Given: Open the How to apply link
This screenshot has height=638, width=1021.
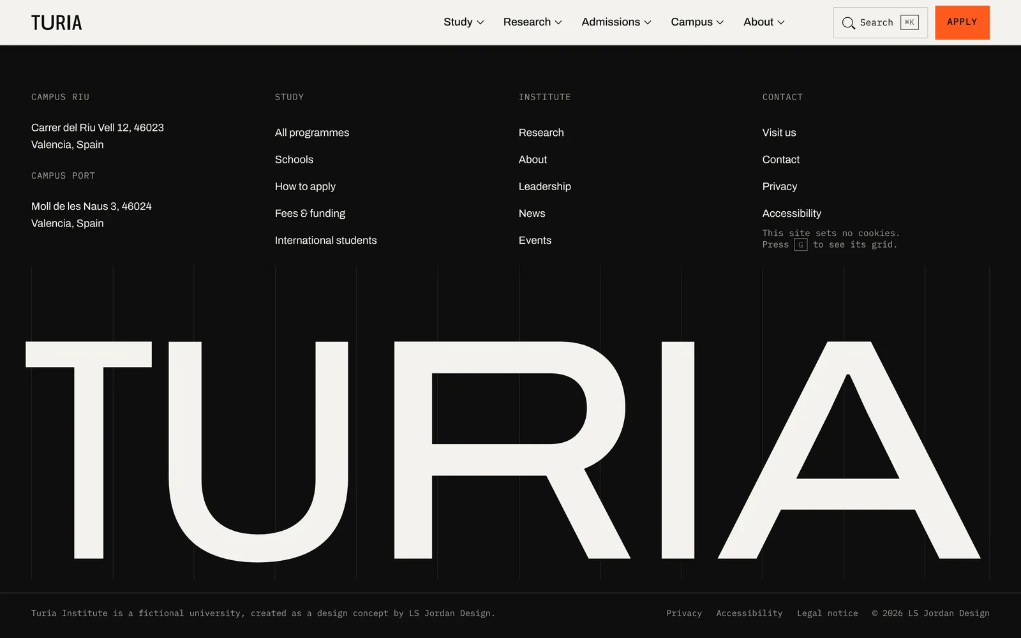Looking at the screenshot, I should tap(305, 186).
